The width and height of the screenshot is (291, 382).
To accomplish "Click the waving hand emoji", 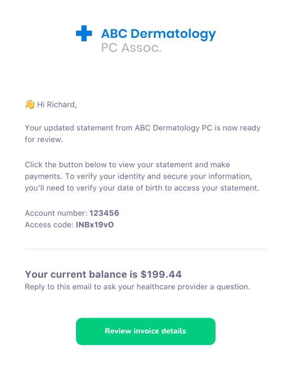I will 30,104.
